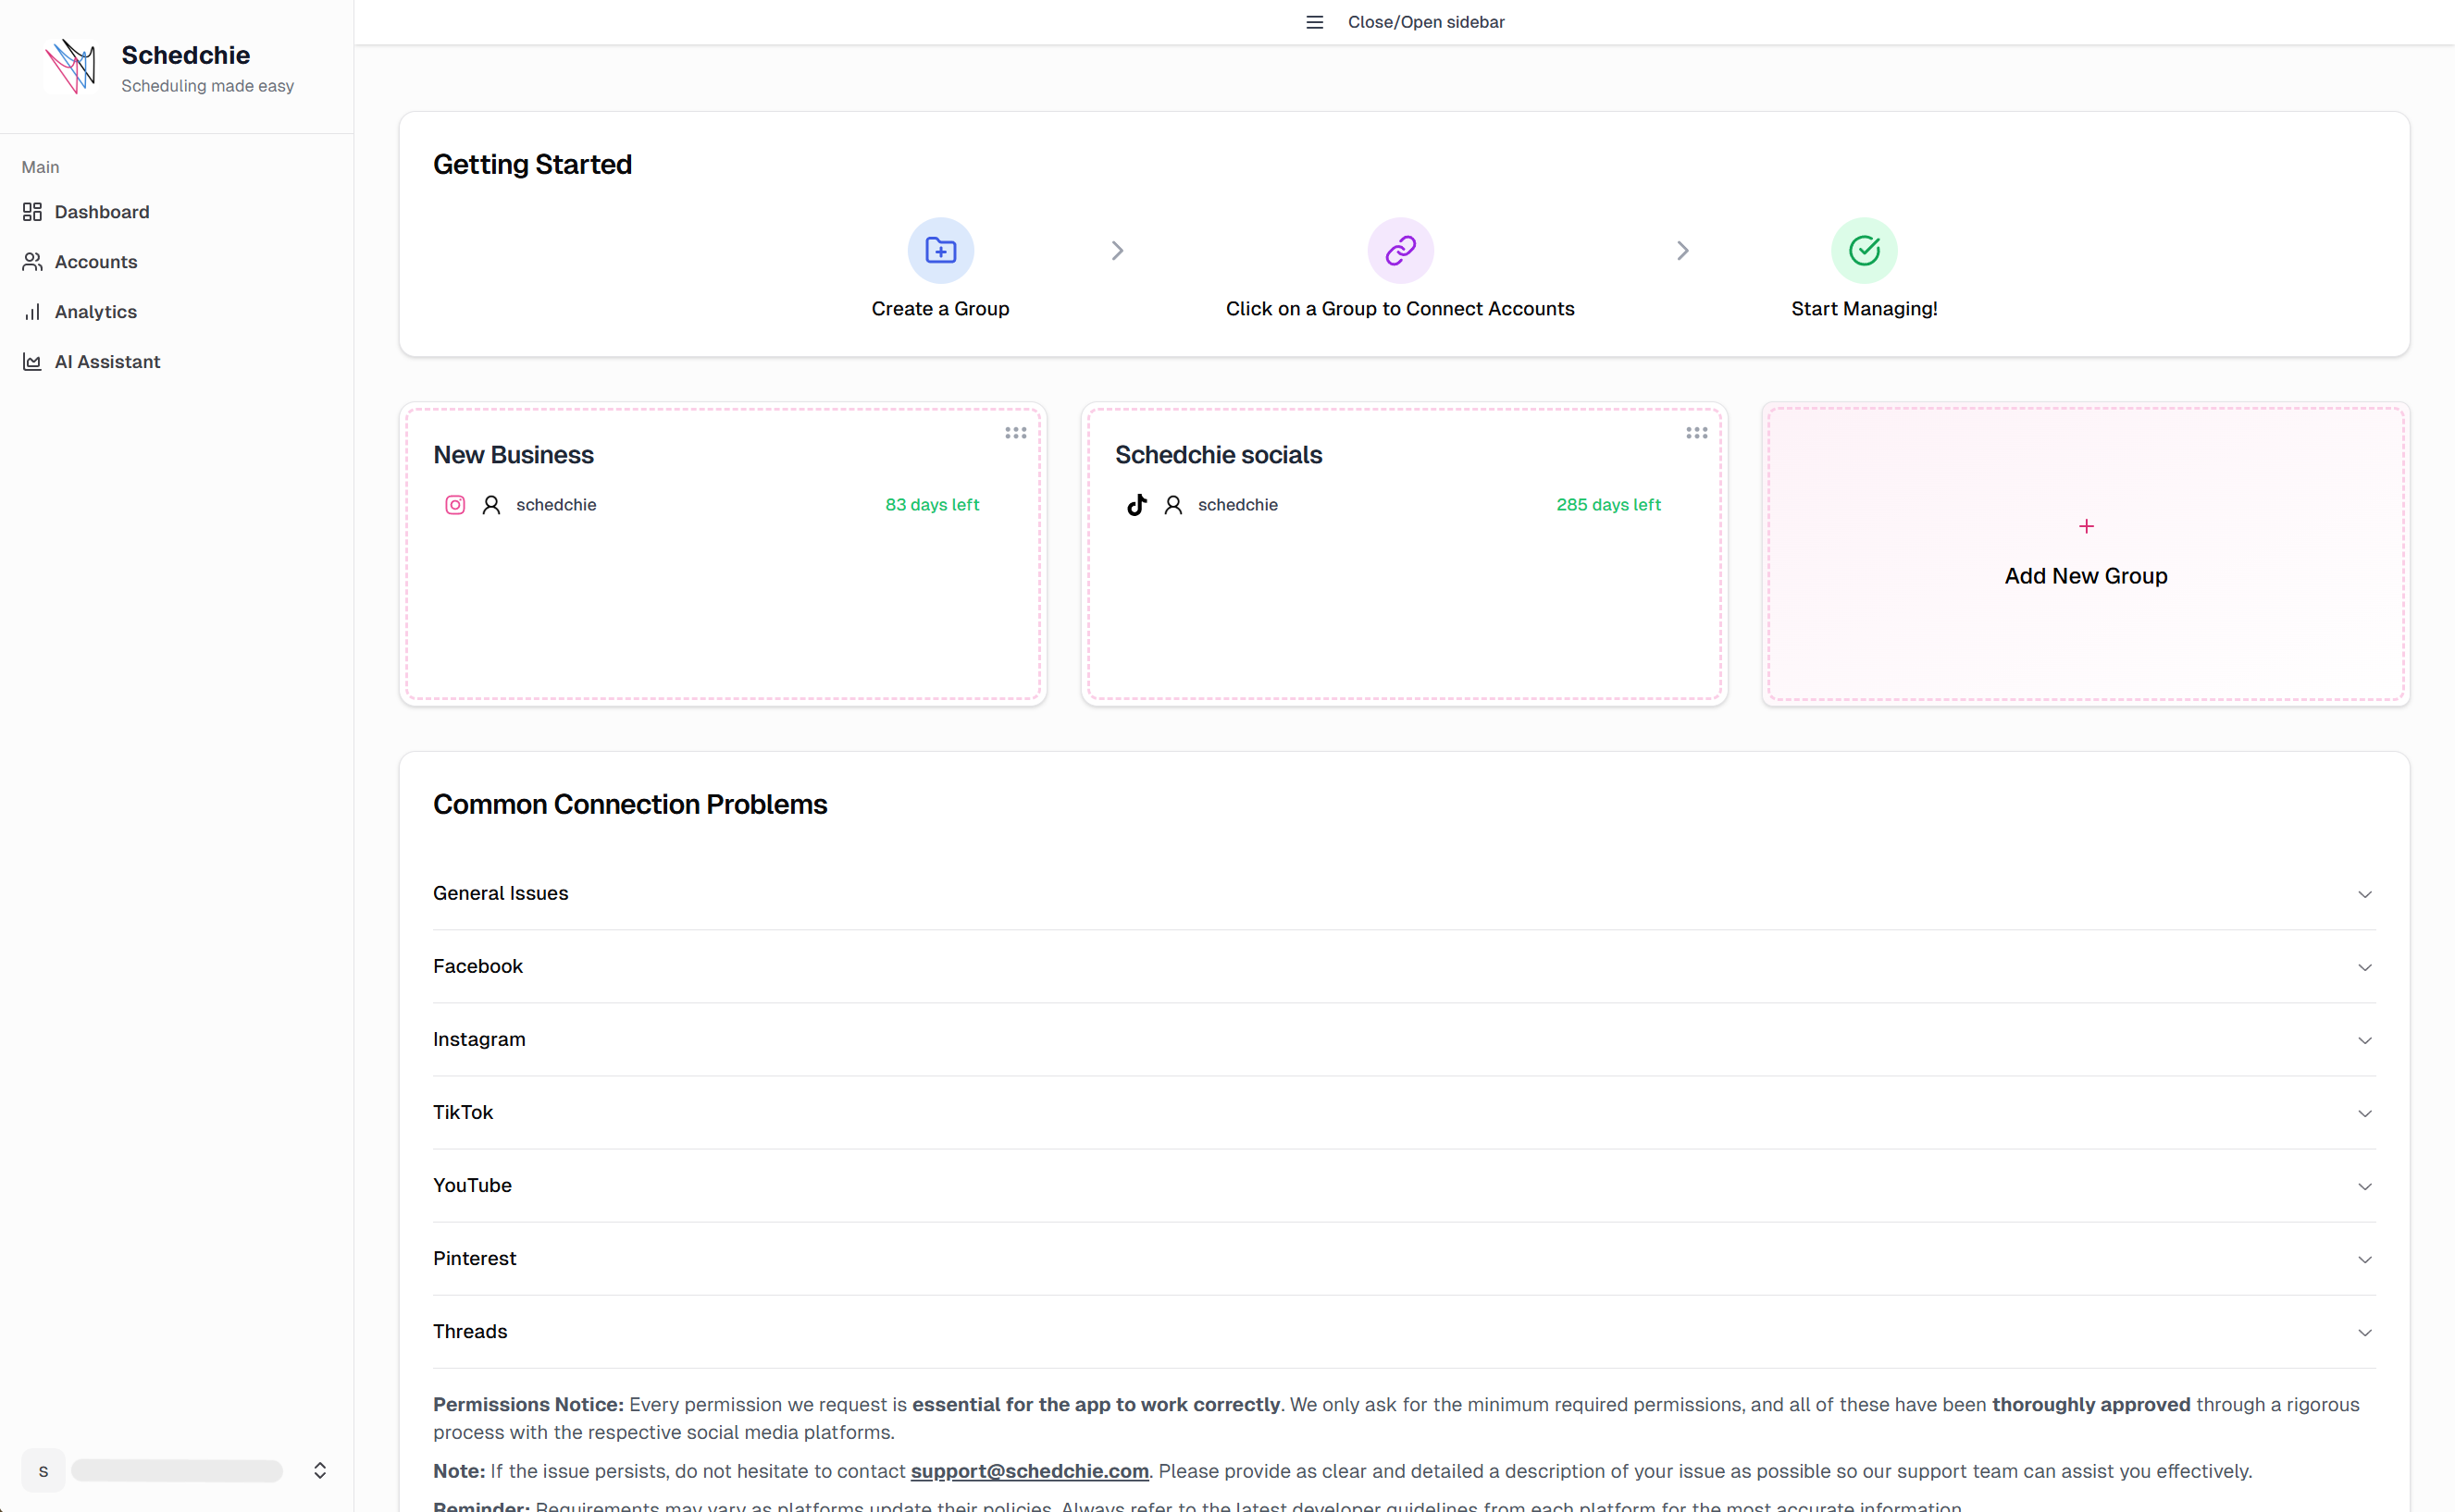Click the Accounts people icon
The height and width of the screenshot is (1512, 2455).
pyautogui.click(x=32, y=262)
